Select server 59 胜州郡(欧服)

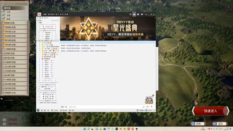pos(15,40)
